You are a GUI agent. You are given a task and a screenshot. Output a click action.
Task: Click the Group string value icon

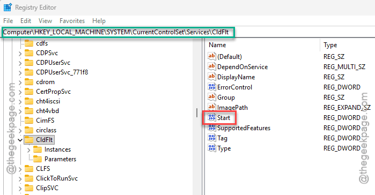(x=212, y=97)
